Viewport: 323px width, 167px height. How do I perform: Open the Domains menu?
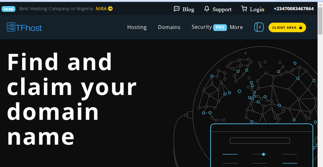point(169,27)
